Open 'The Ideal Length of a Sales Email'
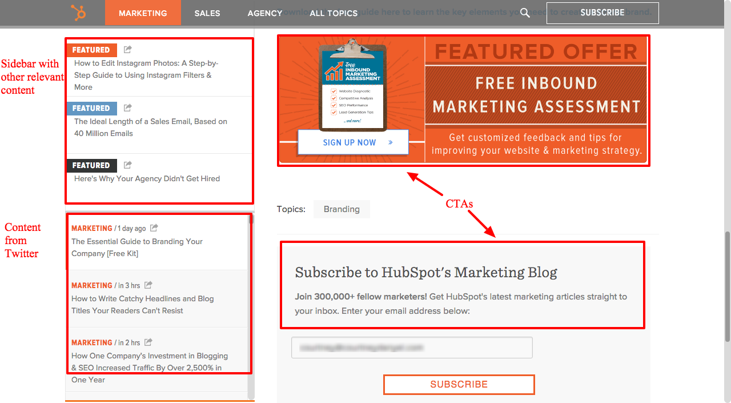The image size is (731, 403). (151, 127)
